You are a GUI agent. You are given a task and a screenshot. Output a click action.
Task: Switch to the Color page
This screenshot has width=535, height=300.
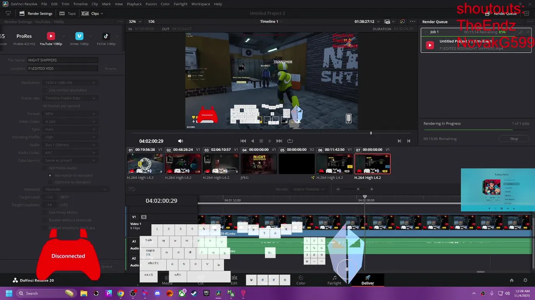click(x=301, y=280)
